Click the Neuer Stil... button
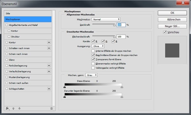Image resolution: width=191 pixels, height=115 pixels. tap(172, 26)
